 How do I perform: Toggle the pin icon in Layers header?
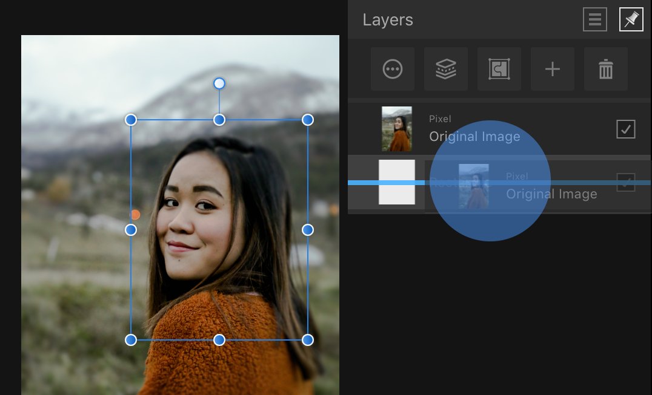pyautogui.click(x=631, y=19)
